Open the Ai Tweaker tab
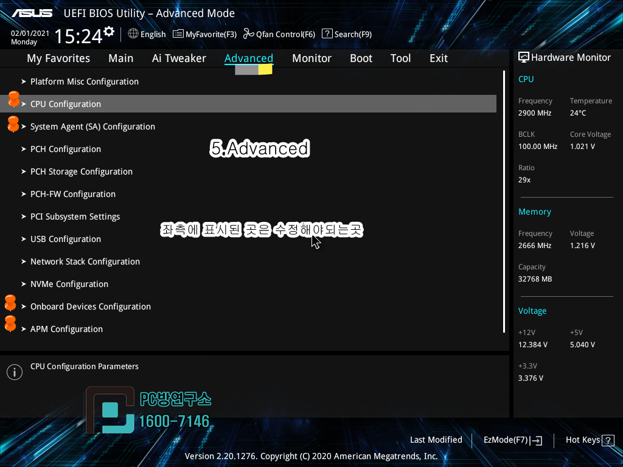The height and width of the screenshot is (467, 623). [179, 58]
